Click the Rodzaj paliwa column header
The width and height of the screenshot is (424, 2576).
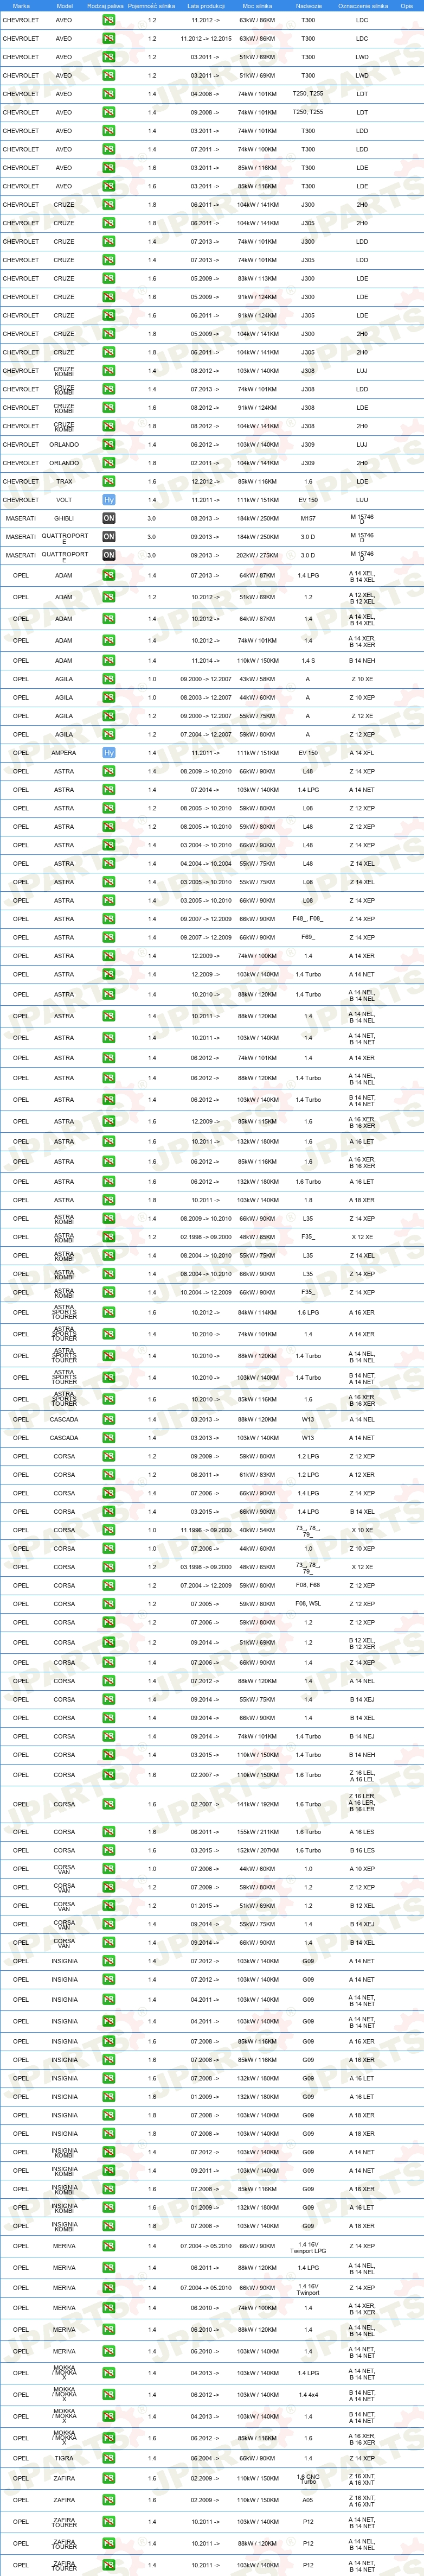click(x=106, y=5)
